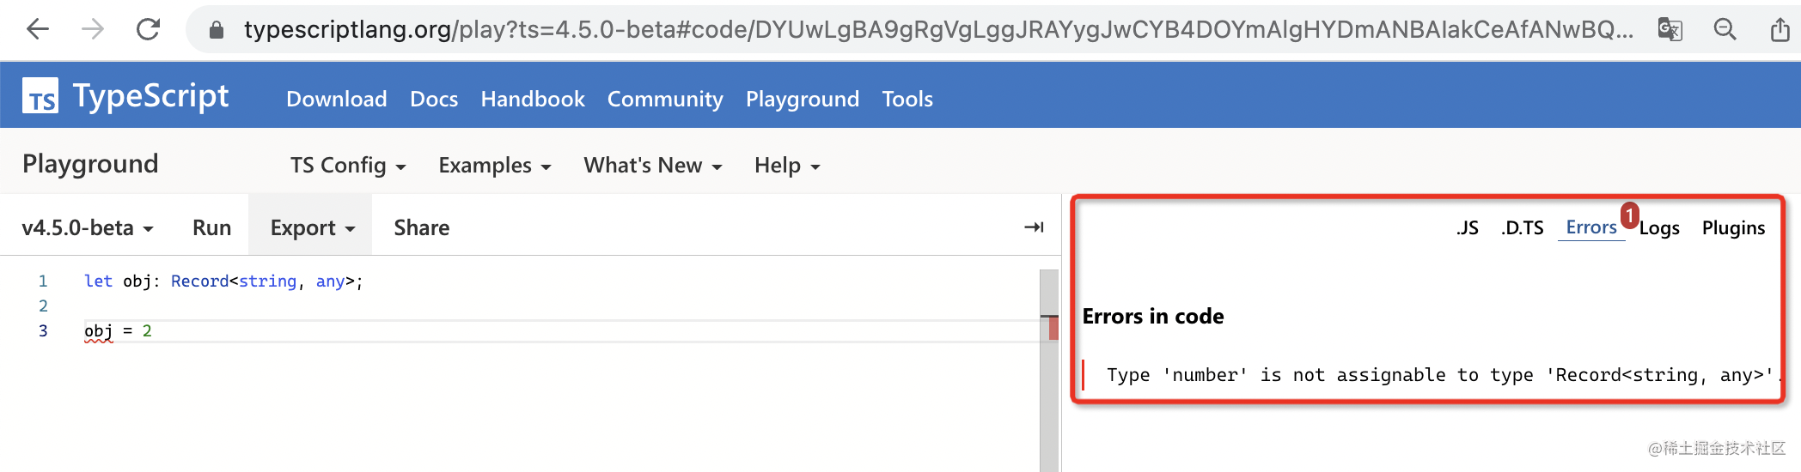Open the Plugins tab
This screenshot has width=1801, height=472.
coord(1733,228)
